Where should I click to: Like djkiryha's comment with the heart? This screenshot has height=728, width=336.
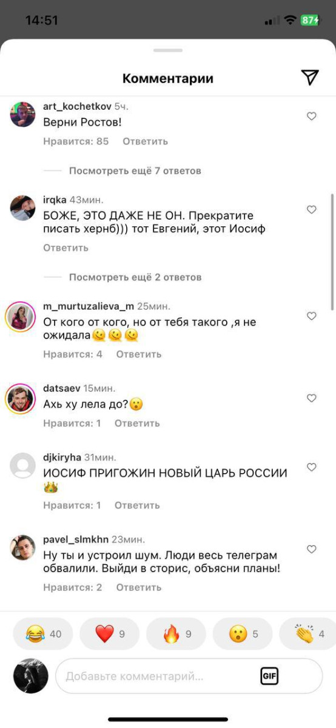click(x=312, y=467)
